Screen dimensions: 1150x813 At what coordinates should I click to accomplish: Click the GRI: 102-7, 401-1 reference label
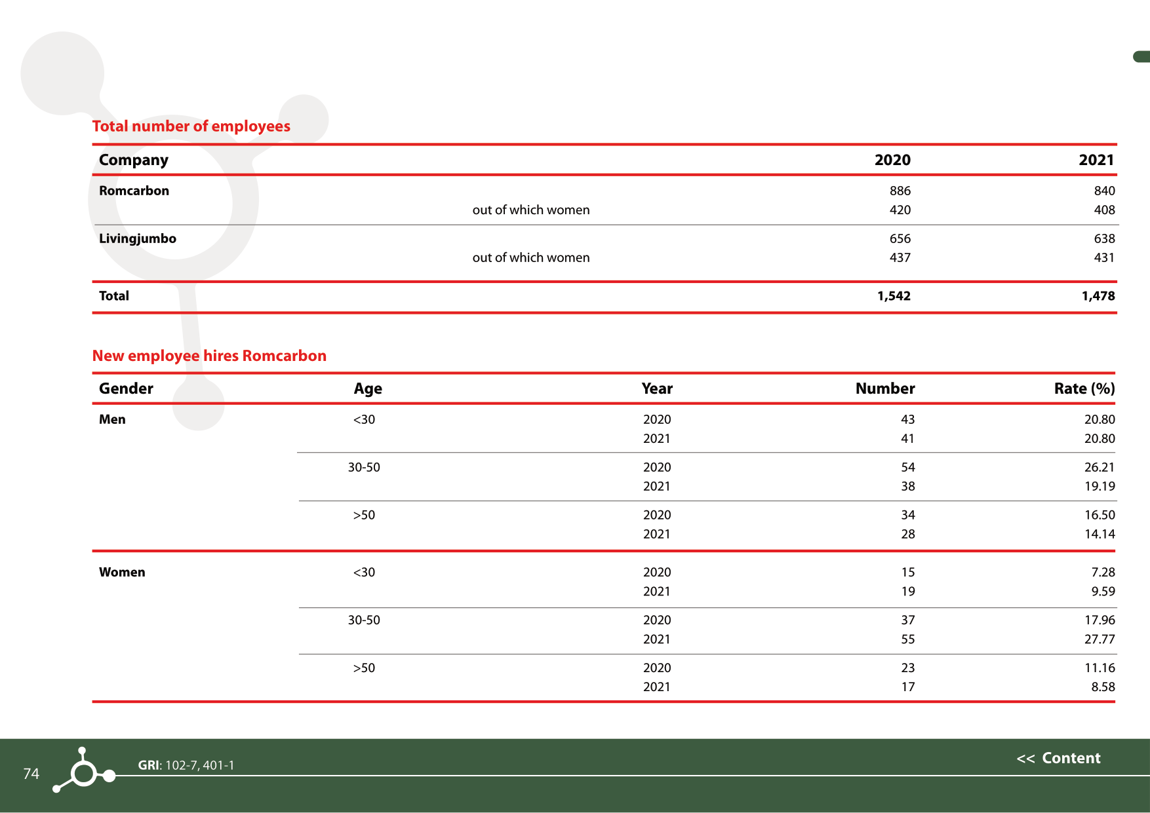point(186,765)
